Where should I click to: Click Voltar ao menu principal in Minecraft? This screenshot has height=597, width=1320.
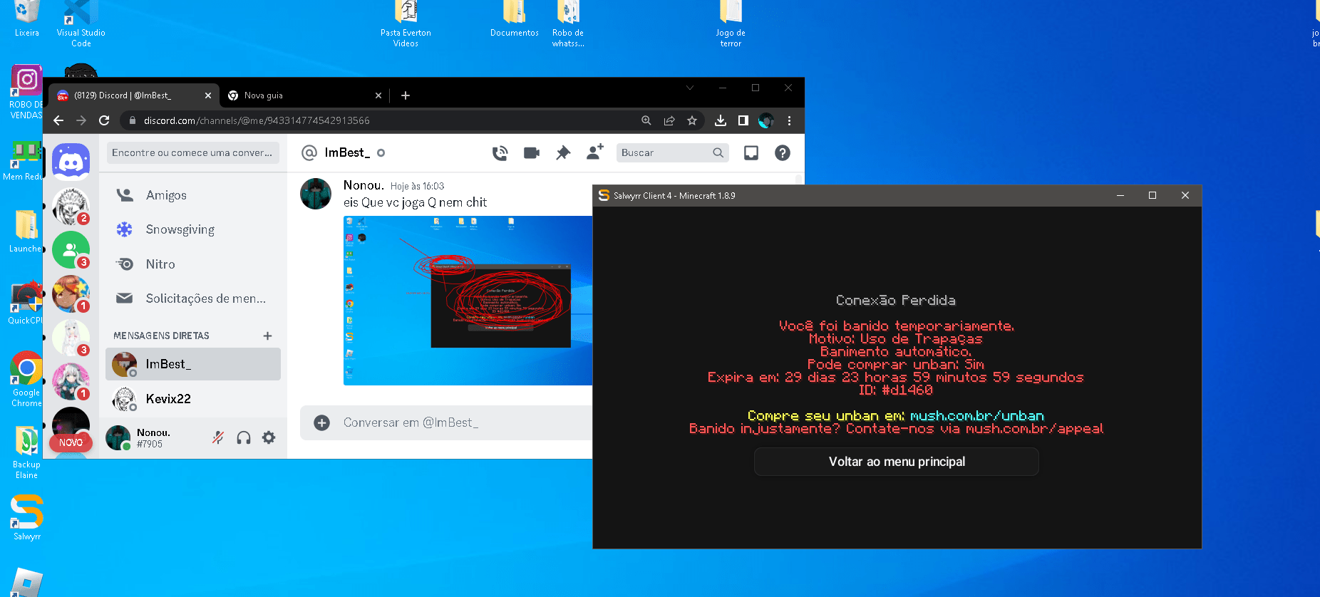click(897, 462)
